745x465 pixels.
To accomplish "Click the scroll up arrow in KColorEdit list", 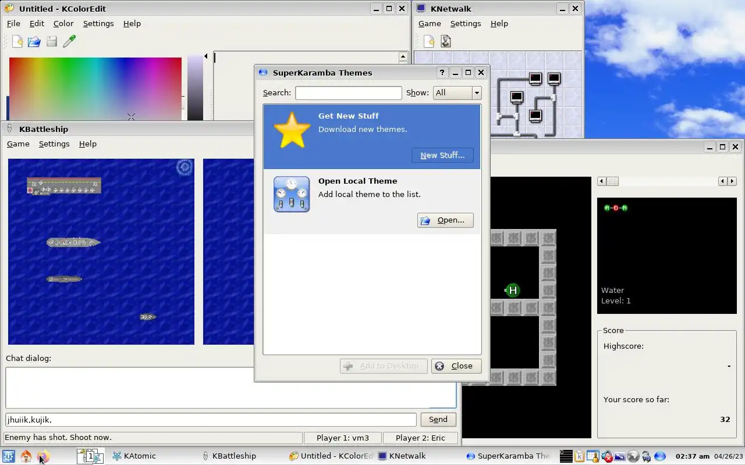I will (403, 56).
